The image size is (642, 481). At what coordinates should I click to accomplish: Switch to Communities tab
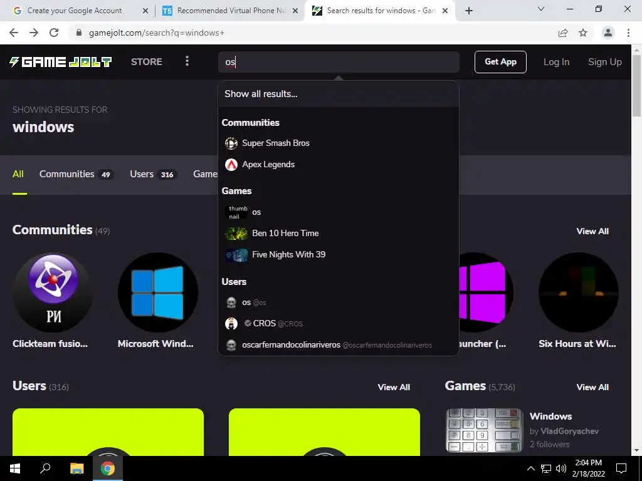click(76, 174)
